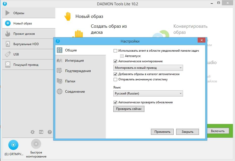Click the yellow hand icon beside Новый образ heading
This screenshot has width=235, height=161.
point(68,16)
